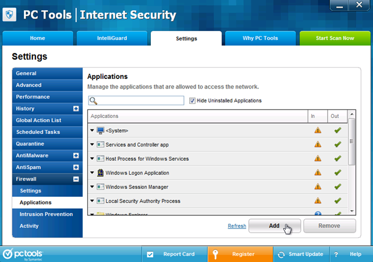Toggle the Report Card checkbox icon

[x=150, y=254]
